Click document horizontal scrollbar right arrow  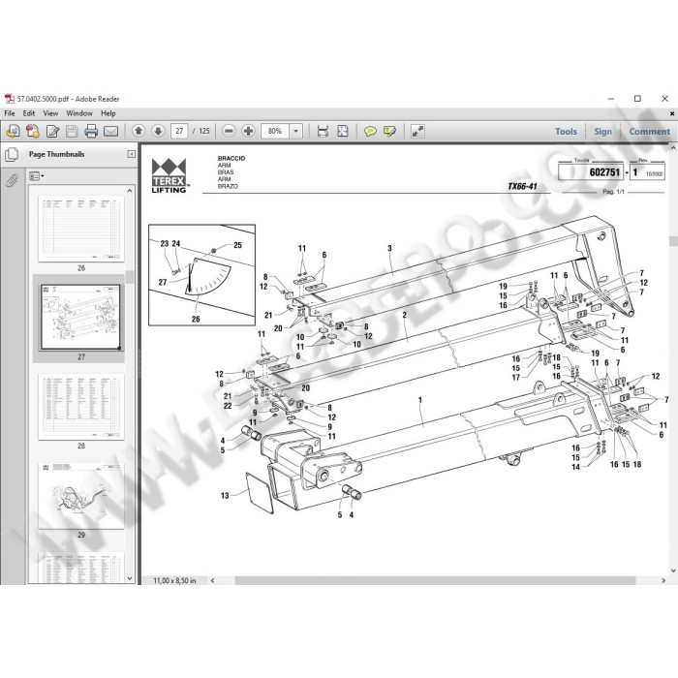[663, 580]
